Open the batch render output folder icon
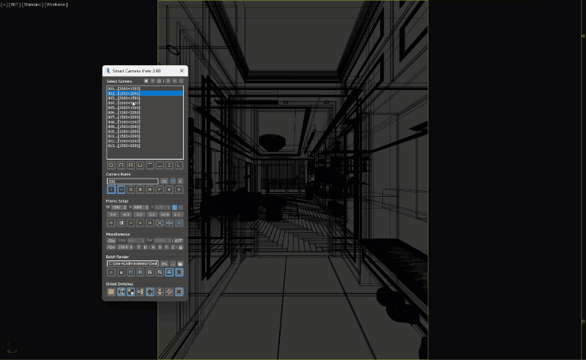The height and width of the screenshot is (360, 586). coord(179,263)
